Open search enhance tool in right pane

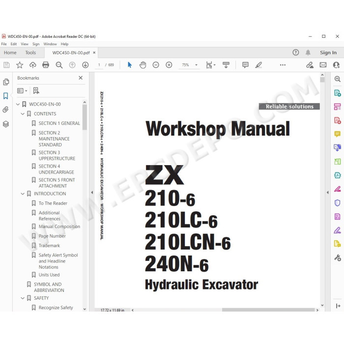point(338,79)
